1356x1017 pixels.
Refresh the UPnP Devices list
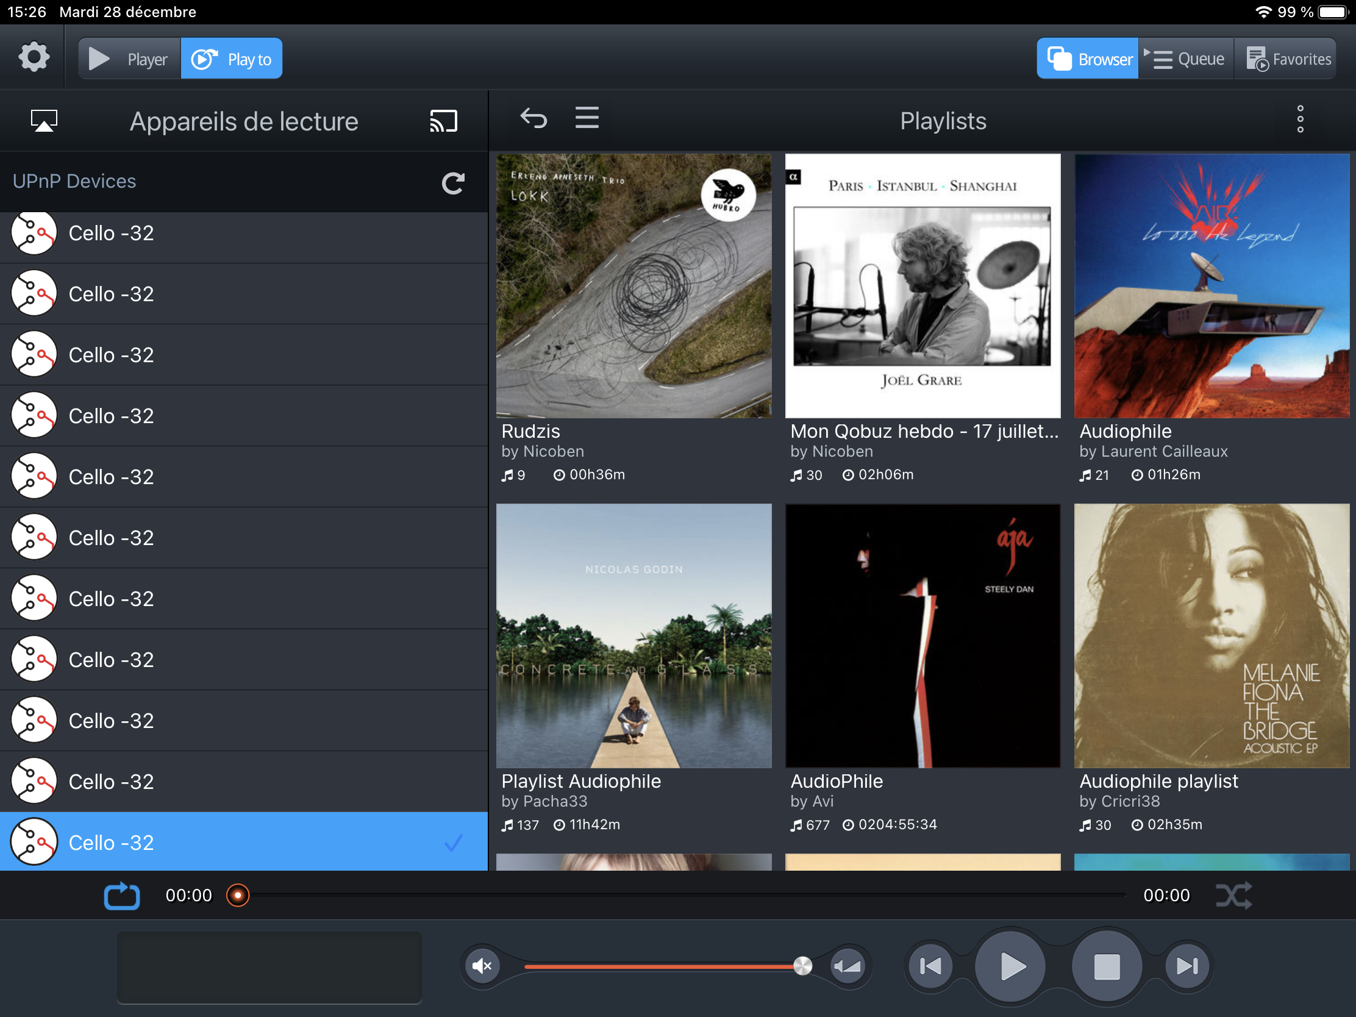tap(453, 183)
